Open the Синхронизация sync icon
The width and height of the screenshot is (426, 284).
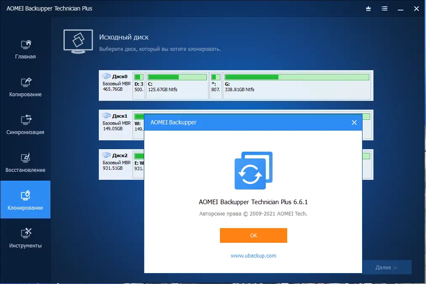26,121
